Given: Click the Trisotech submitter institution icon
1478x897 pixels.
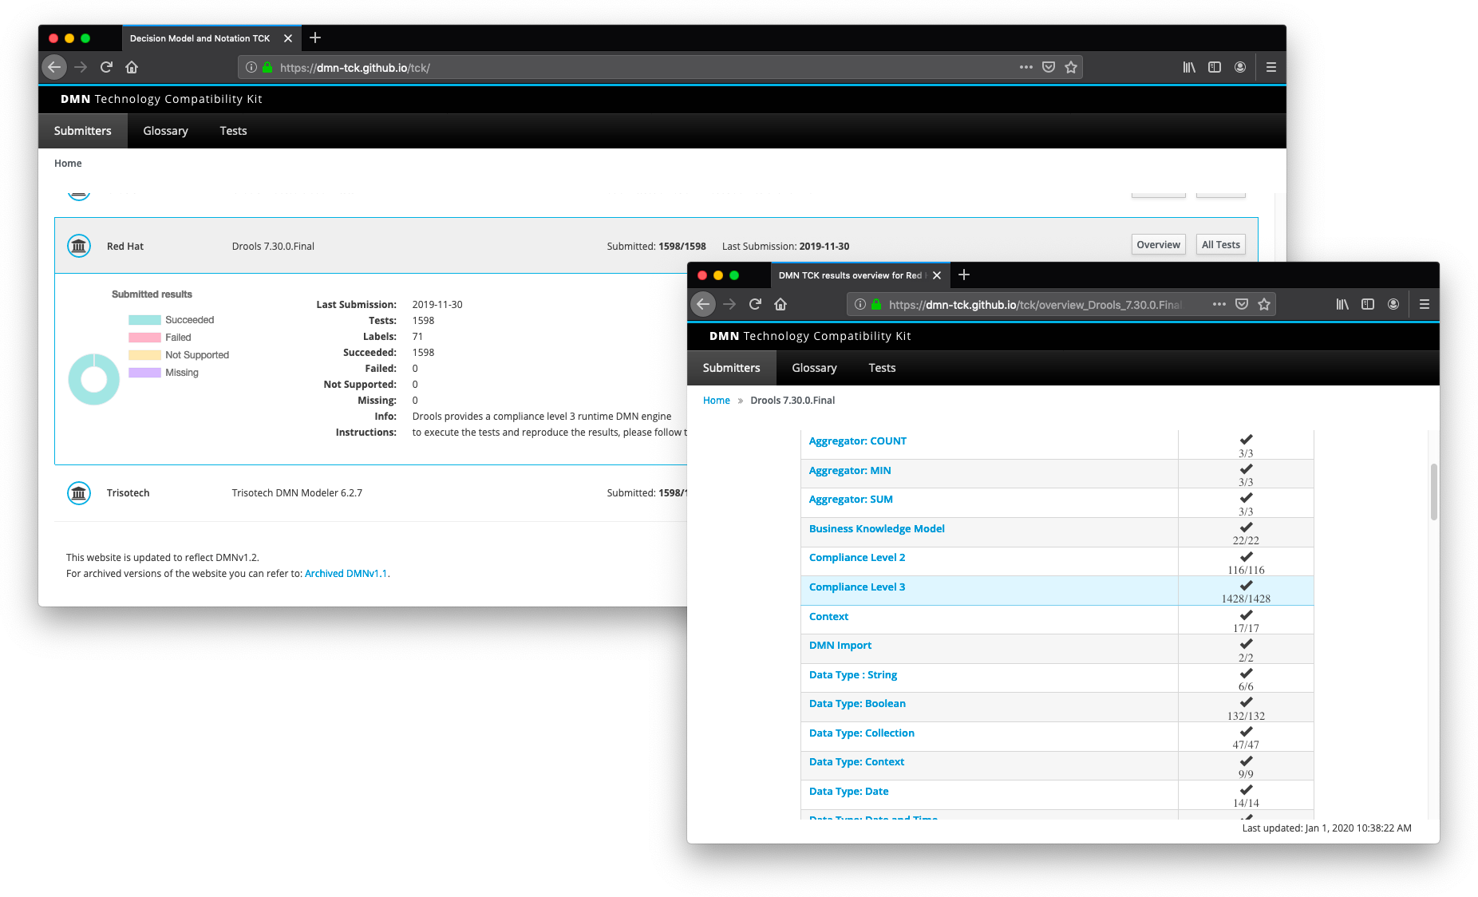Looking at the screenshot, I should tap(78, 493).
